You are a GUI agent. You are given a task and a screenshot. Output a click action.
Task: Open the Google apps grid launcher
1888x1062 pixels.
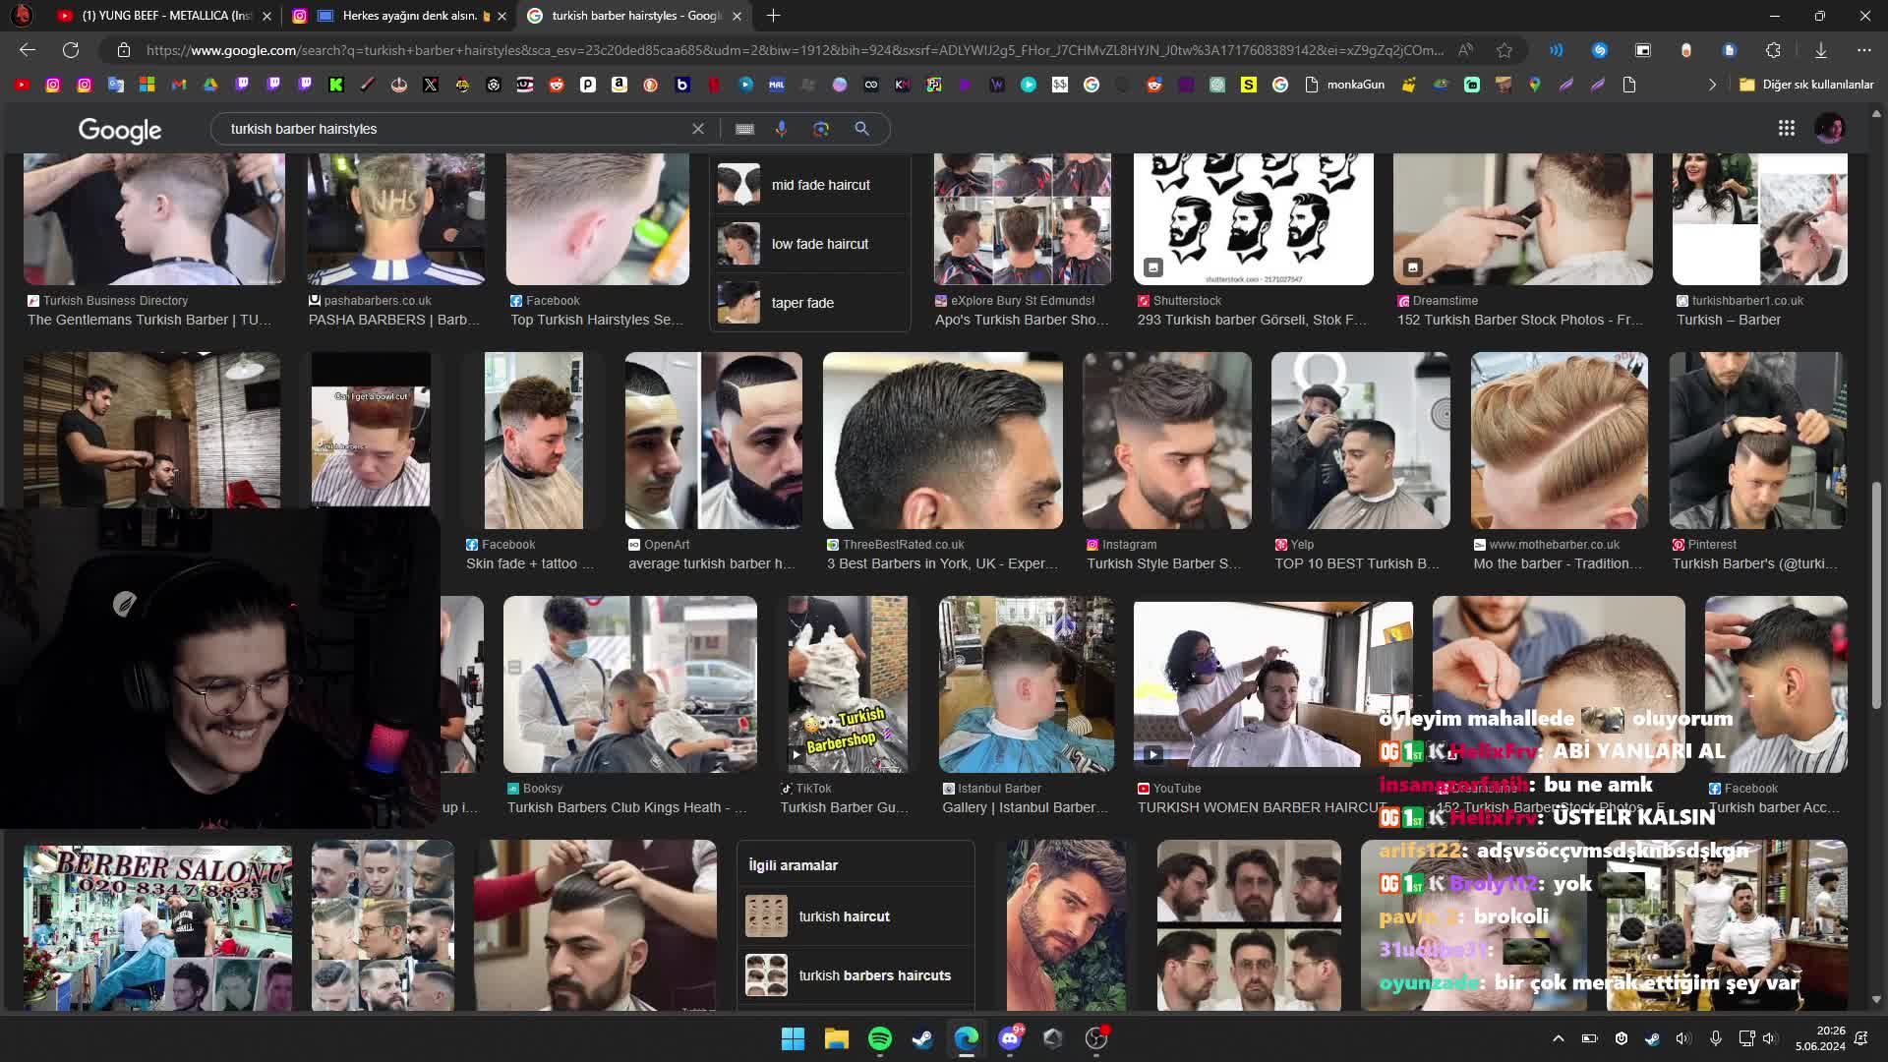click(1787, 128)
